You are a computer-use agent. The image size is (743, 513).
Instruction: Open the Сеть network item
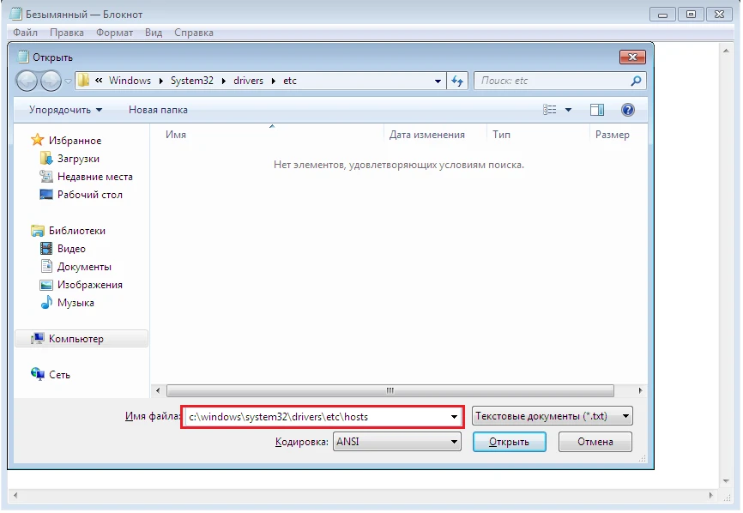59,375
